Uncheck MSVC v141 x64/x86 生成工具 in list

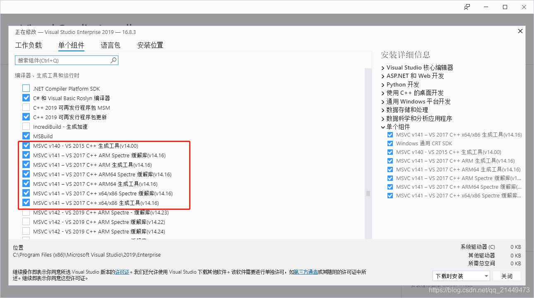coord(26,203)
